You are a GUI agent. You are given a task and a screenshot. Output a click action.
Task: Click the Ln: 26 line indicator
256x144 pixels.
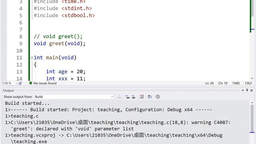(x=209, y=83)
